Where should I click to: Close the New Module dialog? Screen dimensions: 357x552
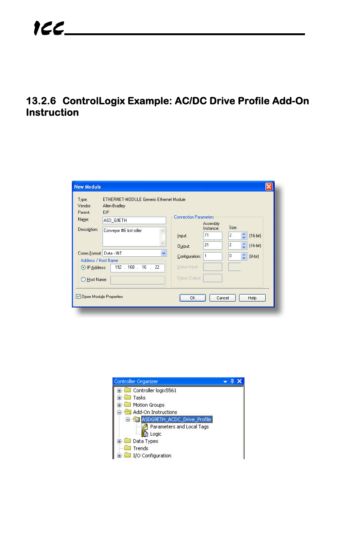(x=269, y=186)
